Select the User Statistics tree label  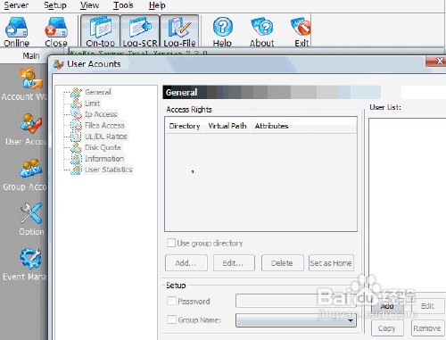(109, 170)
